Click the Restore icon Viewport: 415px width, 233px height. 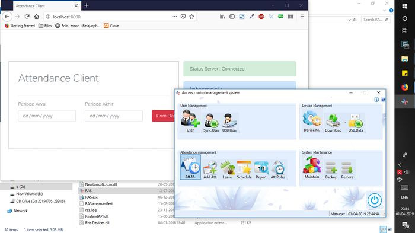[x=347, y=170]
